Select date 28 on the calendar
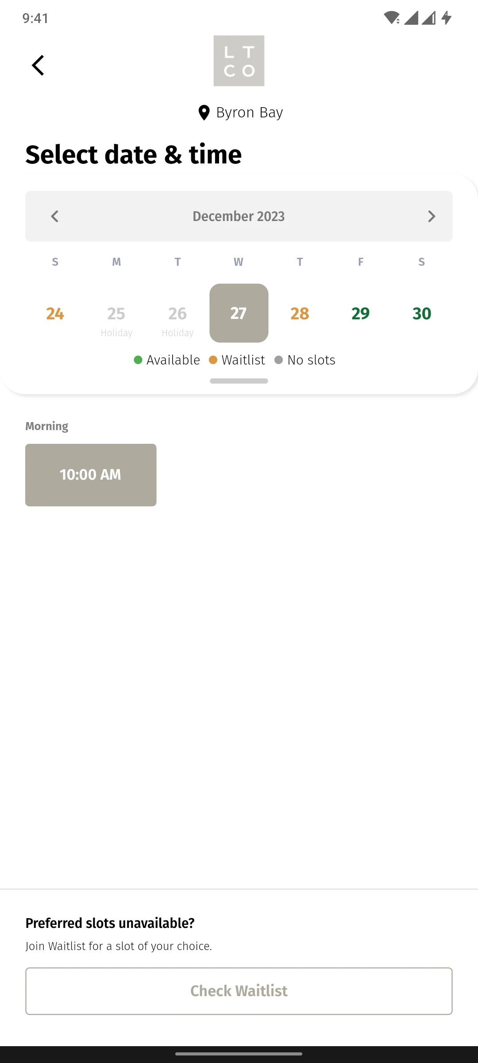Image resolution: width=478 pixels, height=1063 pixels. pyautogui.click(x=300, y=314)
